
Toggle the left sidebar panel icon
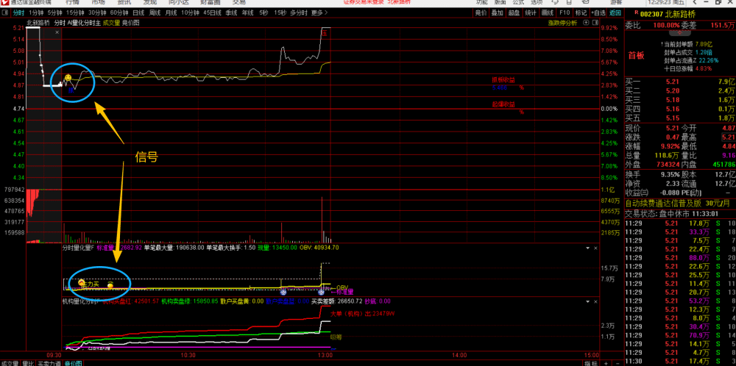point(5,12)
